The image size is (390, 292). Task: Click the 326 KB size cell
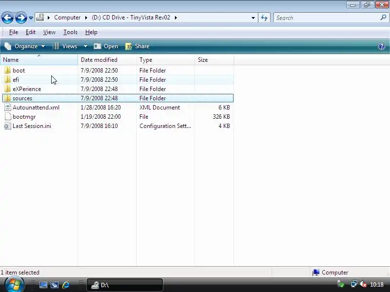221,117
